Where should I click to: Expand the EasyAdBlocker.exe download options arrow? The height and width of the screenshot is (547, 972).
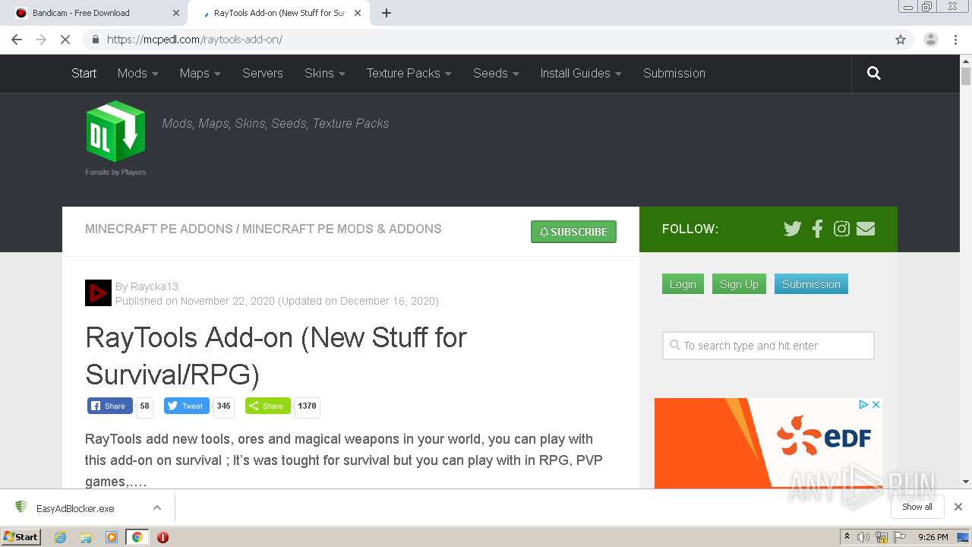pyautogui.click(x=157, y=507)
